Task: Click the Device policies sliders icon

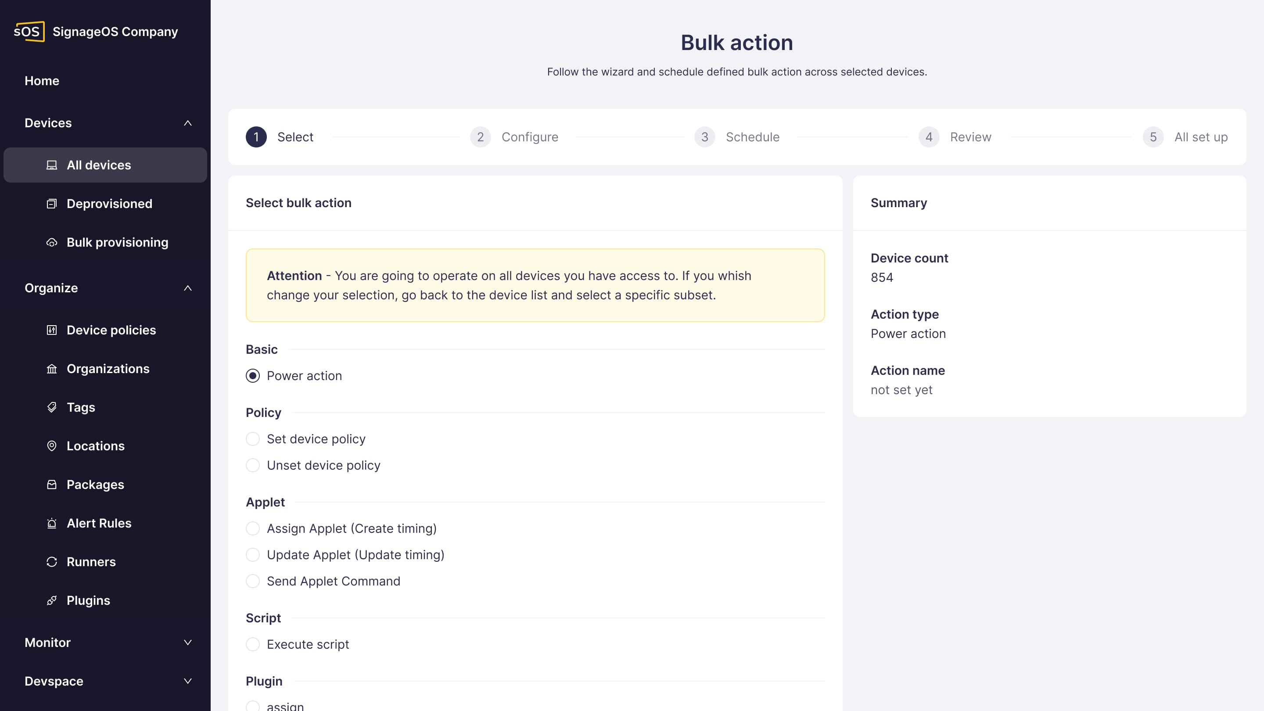Action: [51, 330]
